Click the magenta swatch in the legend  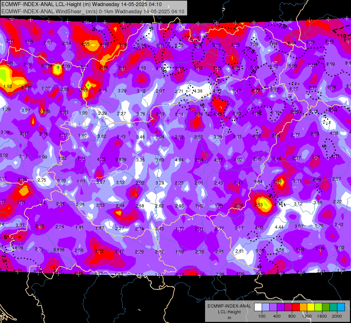coord(288,307)
